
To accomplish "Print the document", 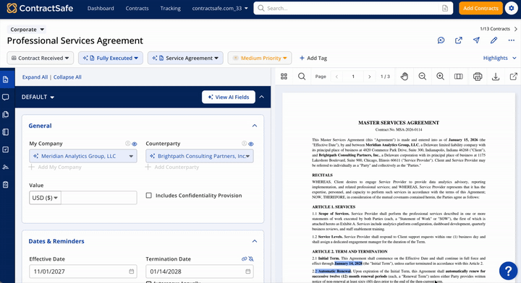I will [478, 77].
